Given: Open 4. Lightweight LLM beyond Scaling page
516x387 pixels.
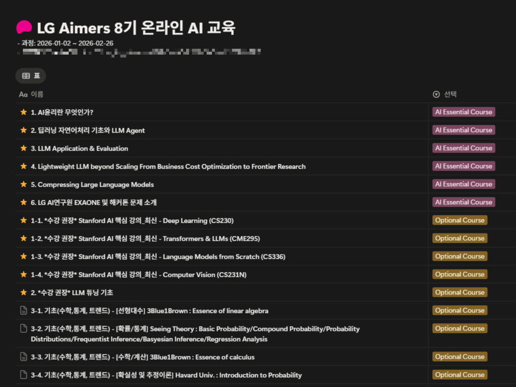Looking at the screenshot, I should (168, 167).
